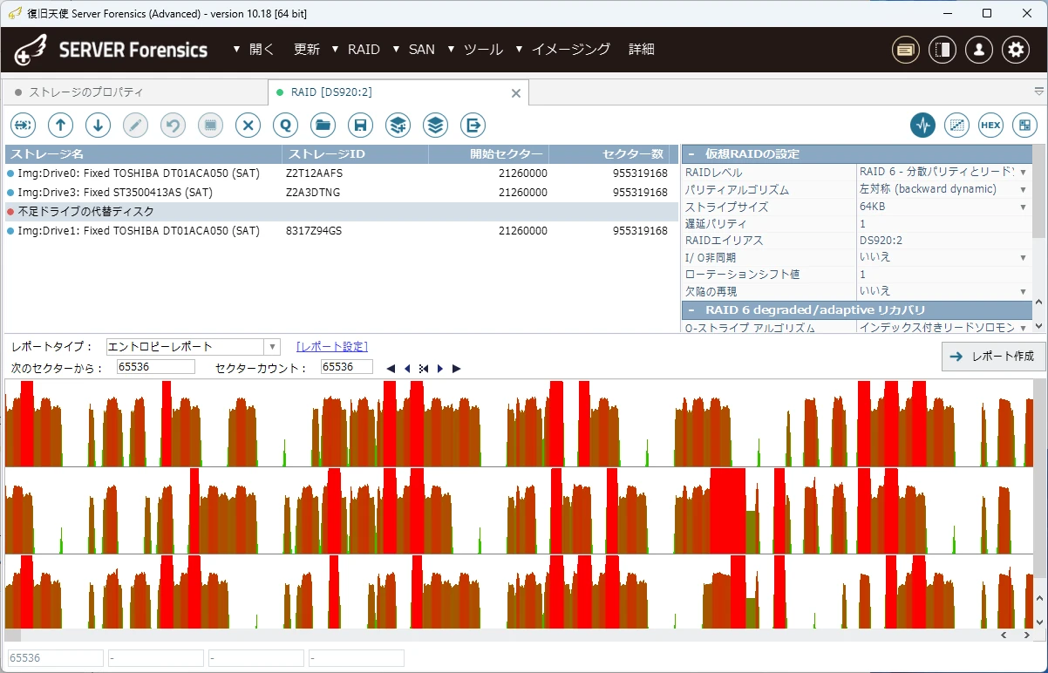Select Img:Drive3 ST3500413AS row
Viewport: 1048px width, 673px height.
click(342, 193)
